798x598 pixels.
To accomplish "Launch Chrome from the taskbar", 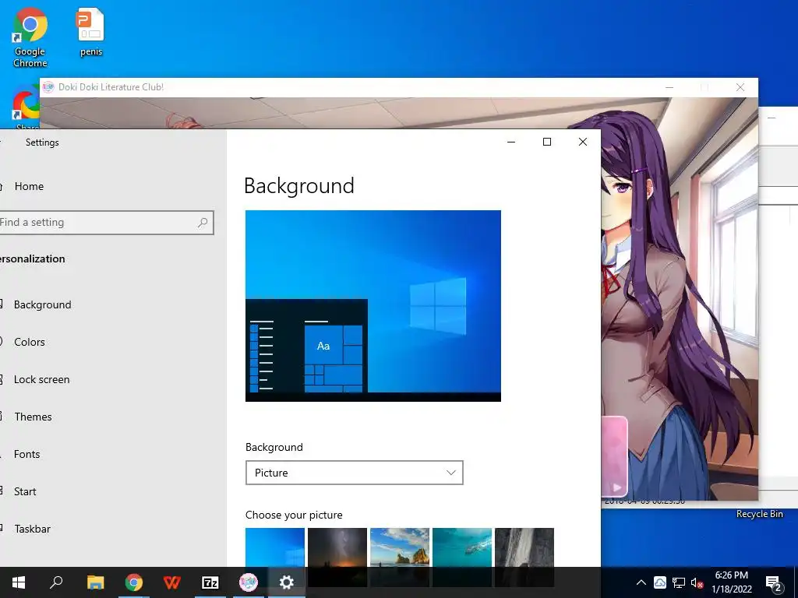I will click(x=134, y=582).
